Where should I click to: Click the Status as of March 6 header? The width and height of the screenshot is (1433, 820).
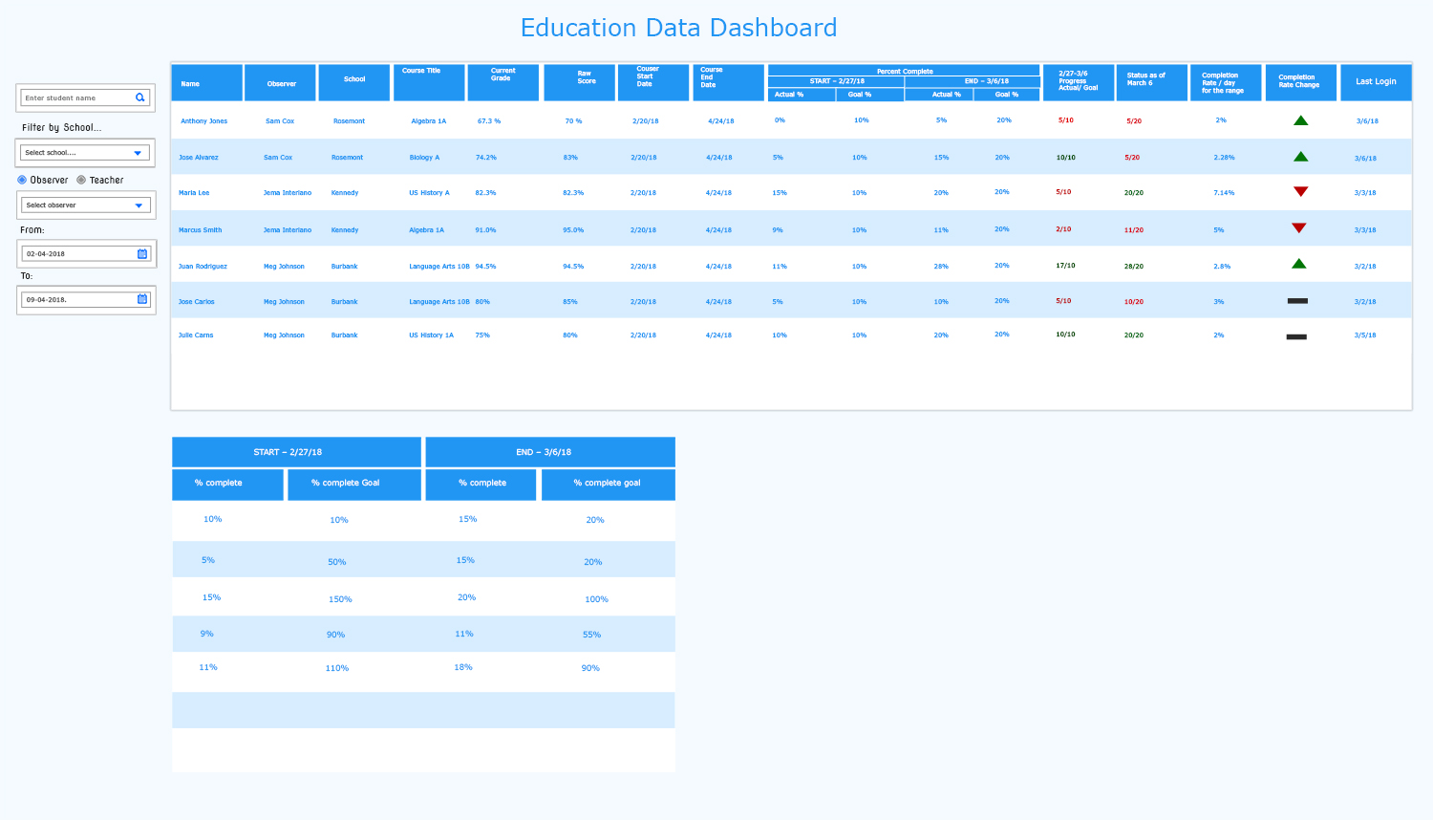(1151, 82)
